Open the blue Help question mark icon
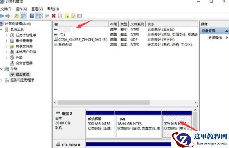 [32, 16]
